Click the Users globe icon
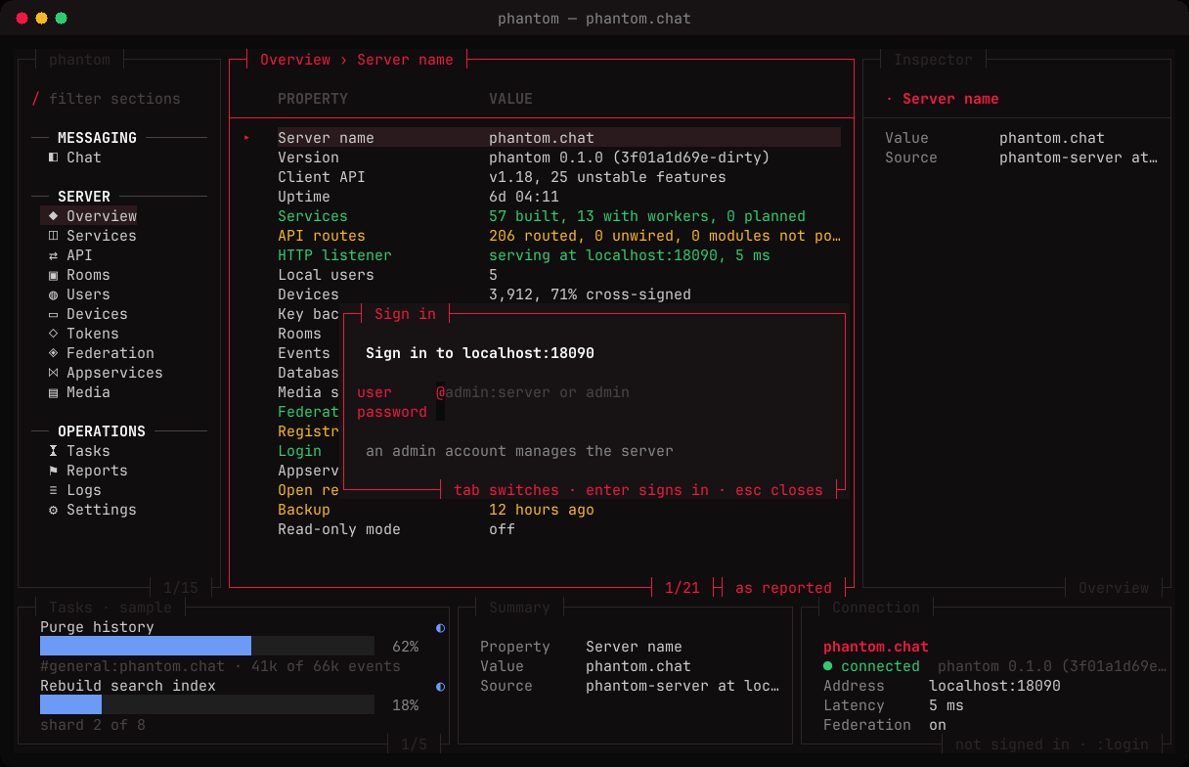Image resolution: width=1189 pixels, height=767 pixels. coord(53,294)
